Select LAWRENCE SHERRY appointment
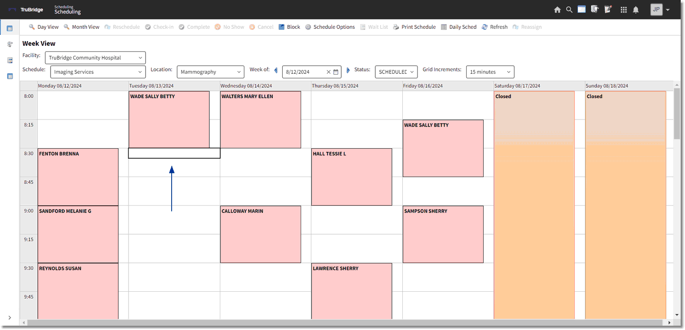Image resolution: width=685 pixels, height=330 pixels. [x=352, y=291]
